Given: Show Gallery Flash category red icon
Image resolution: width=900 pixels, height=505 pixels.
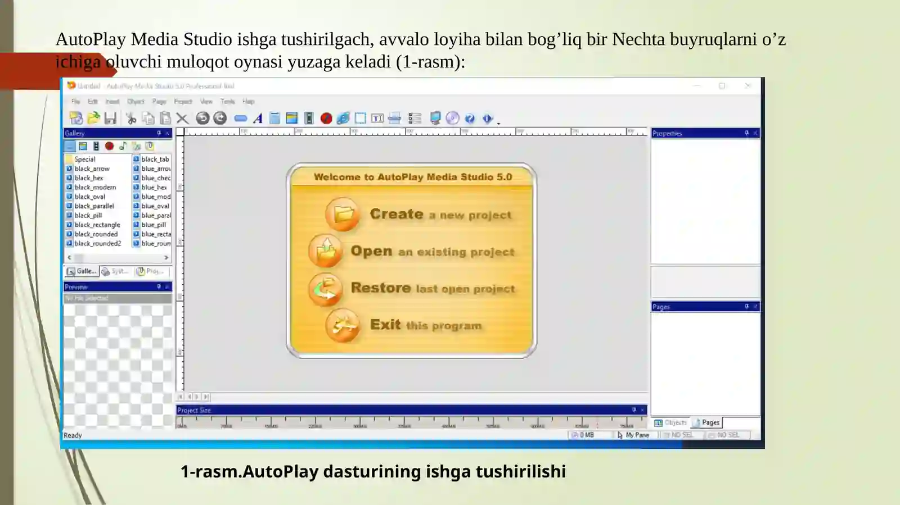Looking at the screenshot, I should click(x=109, y=146).
